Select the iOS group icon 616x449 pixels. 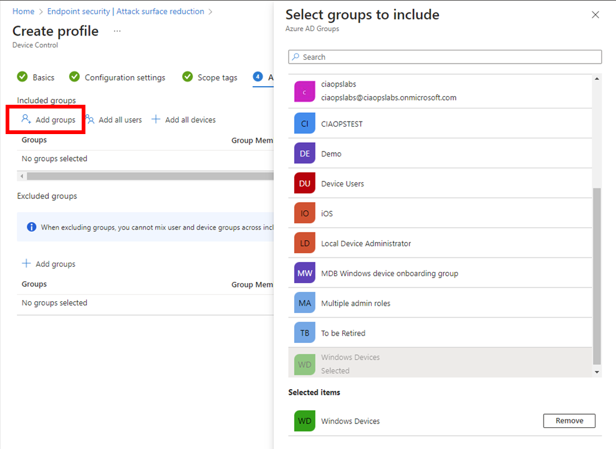[x=305, y=213]
